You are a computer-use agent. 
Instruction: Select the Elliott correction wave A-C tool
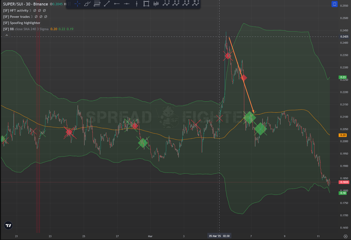coord(175,3)
